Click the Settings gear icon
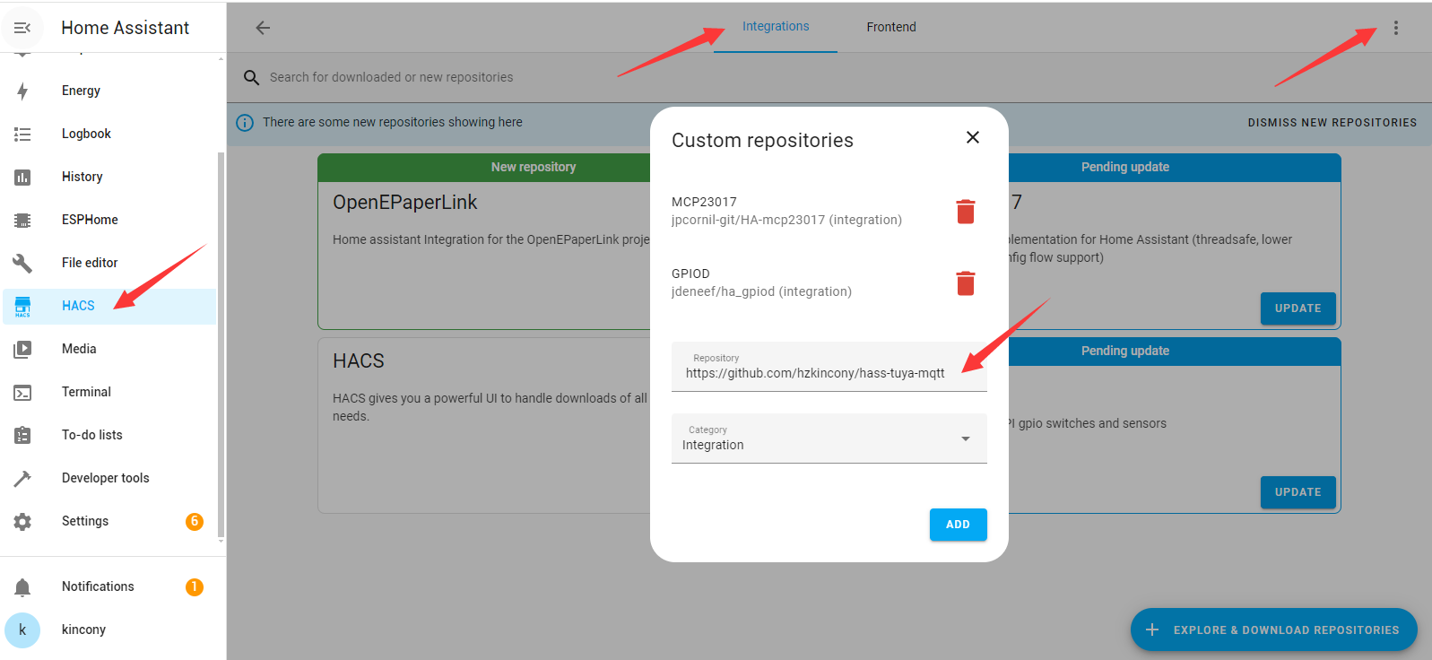This screenshot has width=1432, height=660. (22, 521)
